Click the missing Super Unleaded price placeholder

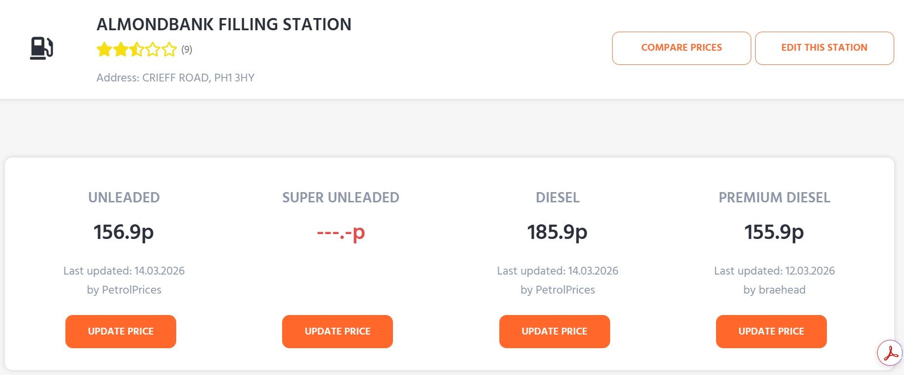click(341, 232)
